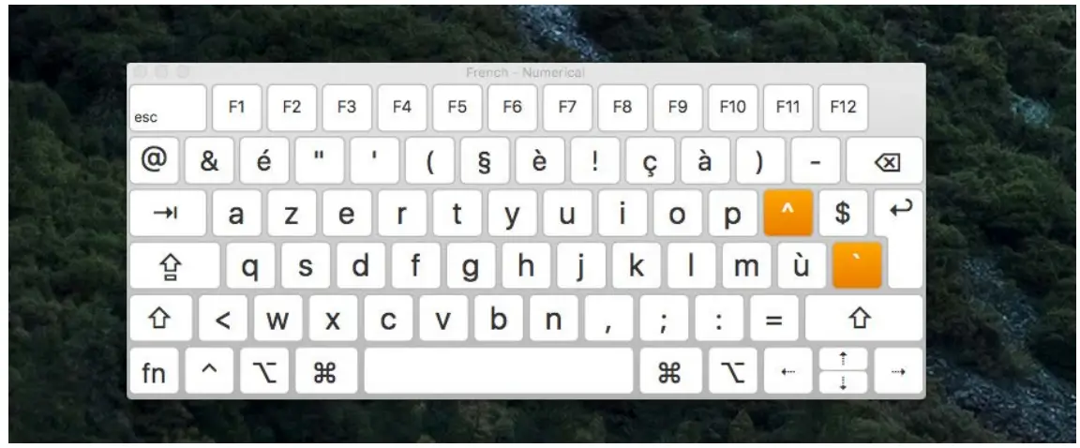Click the F5 function key

tap(457, 108)
